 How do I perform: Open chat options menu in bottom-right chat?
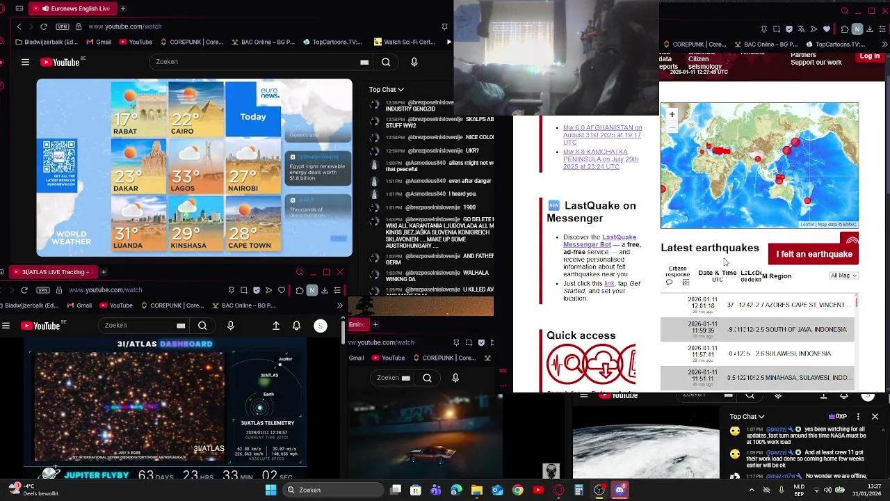[858, 417]
